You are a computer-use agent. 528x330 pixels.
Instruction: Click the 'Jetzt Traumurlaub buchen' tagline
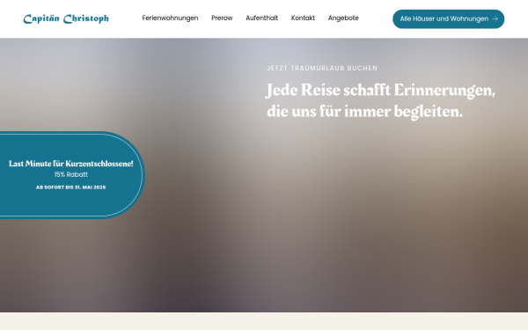(322, 68)
